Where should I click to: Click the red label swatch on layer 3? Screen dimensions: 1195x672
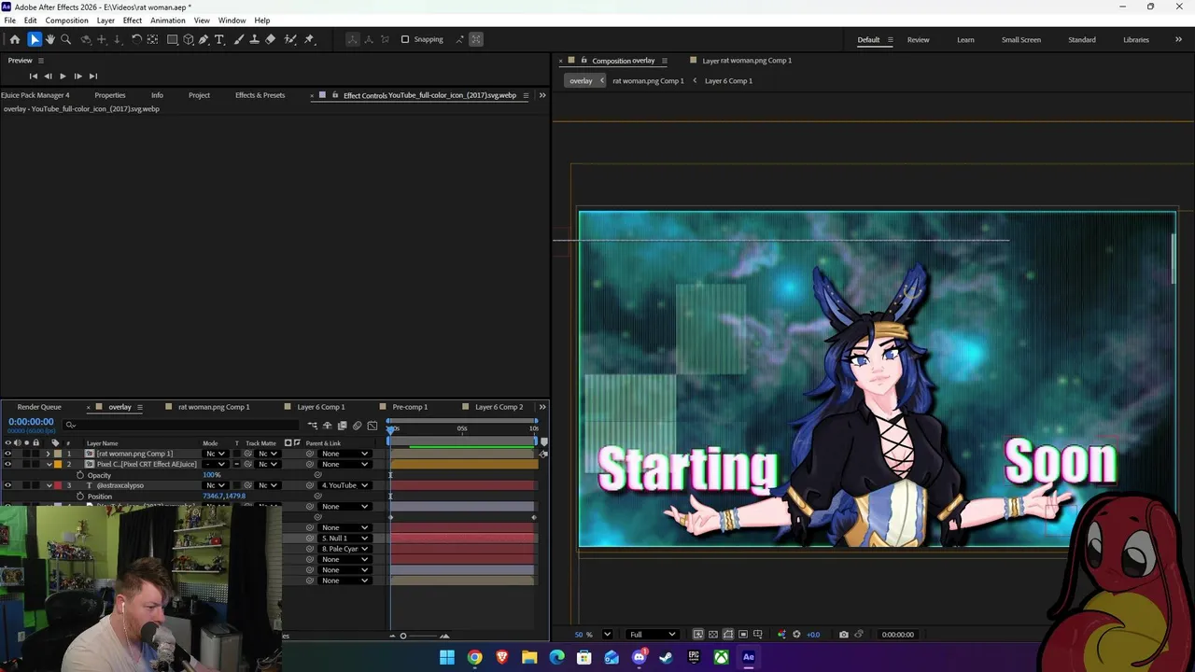pos(58,485)
